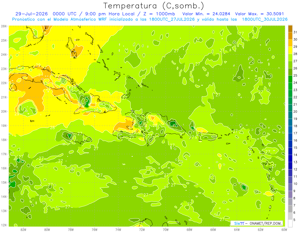This screenshot has width=302, height=233.
Task: Click the "13N" latitude axis label
Action: (4, 211)
